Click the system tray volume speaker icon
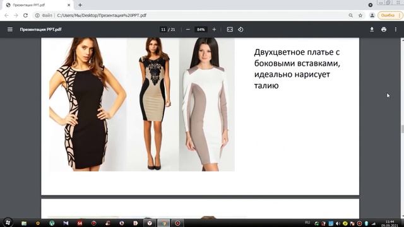Viewport: 404px width, 227px height. 338,223
